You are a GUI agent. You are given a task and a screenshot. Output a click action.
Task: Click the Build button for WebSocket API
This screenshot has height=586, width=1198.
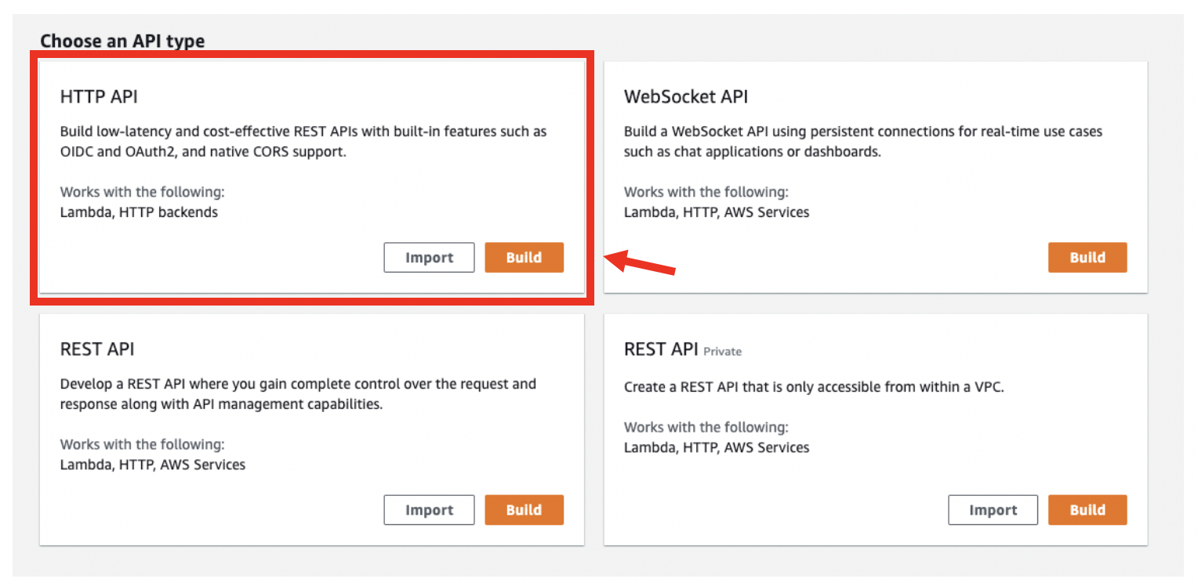(1087, 257)
